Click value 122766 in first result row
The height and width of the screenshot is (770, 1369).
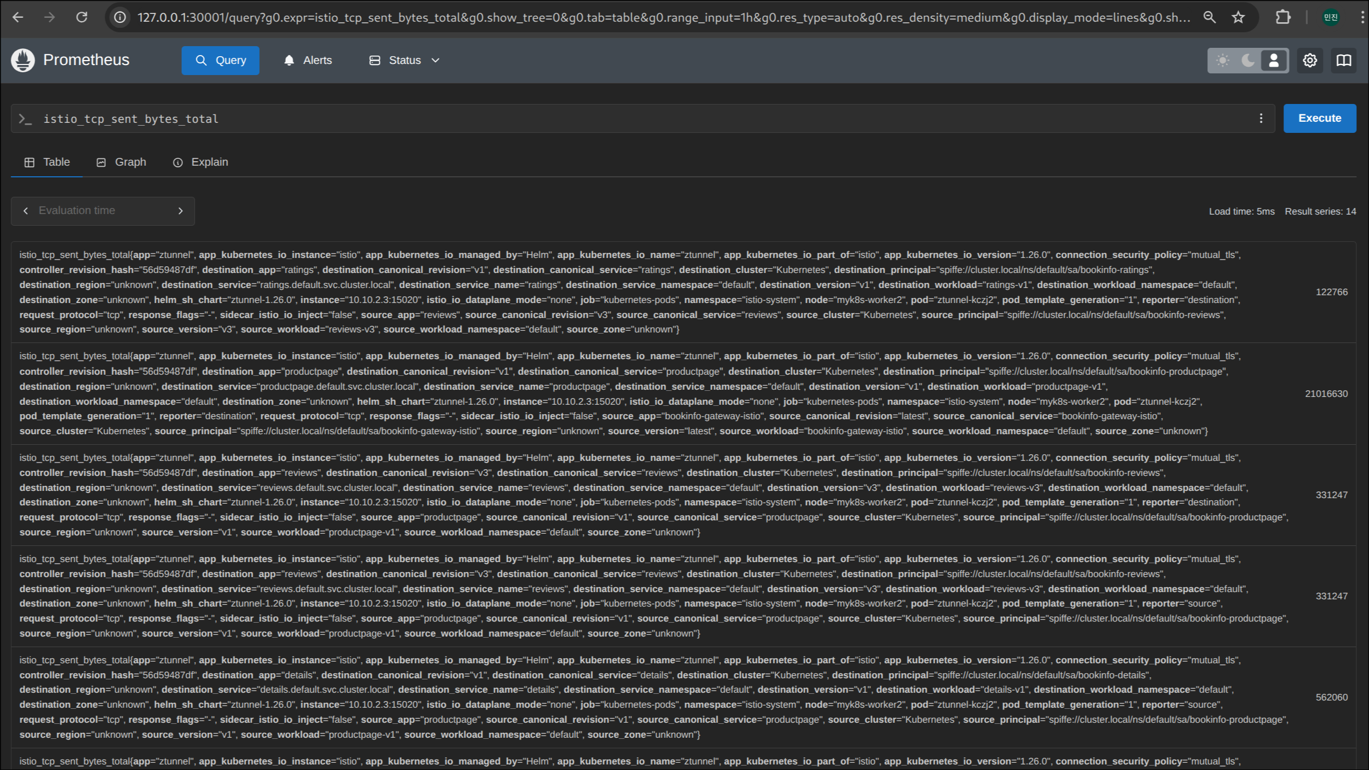click(1332, 292)
